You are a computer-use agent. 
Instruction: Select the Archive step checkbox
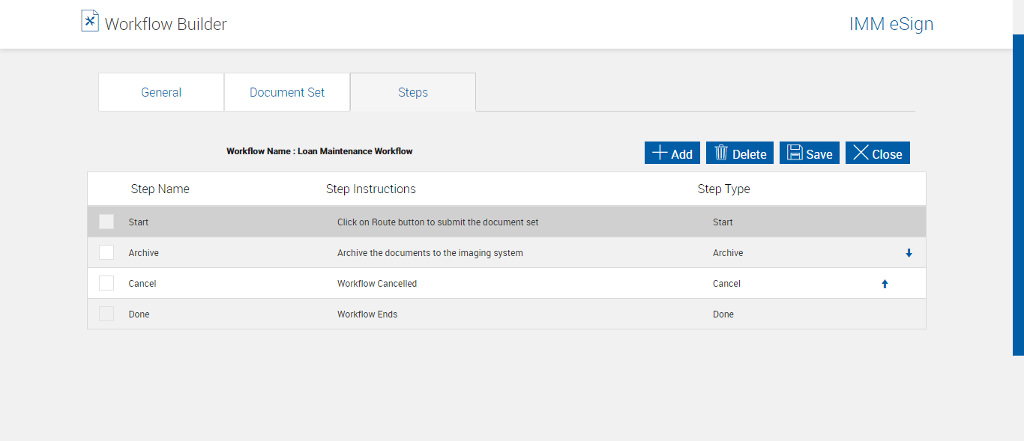(106, 252)
